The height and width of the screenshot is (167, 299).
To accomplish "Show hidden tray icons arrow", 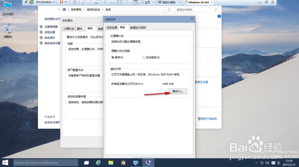I will coord(256,163).
